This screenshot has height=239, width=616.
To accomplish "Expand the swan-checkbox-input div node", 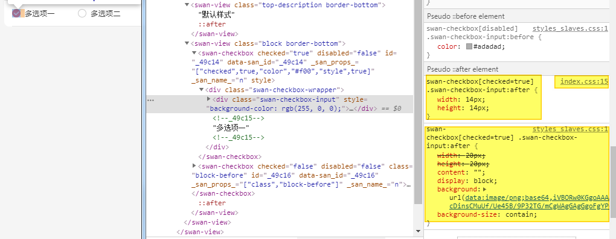I will point(208,99).
